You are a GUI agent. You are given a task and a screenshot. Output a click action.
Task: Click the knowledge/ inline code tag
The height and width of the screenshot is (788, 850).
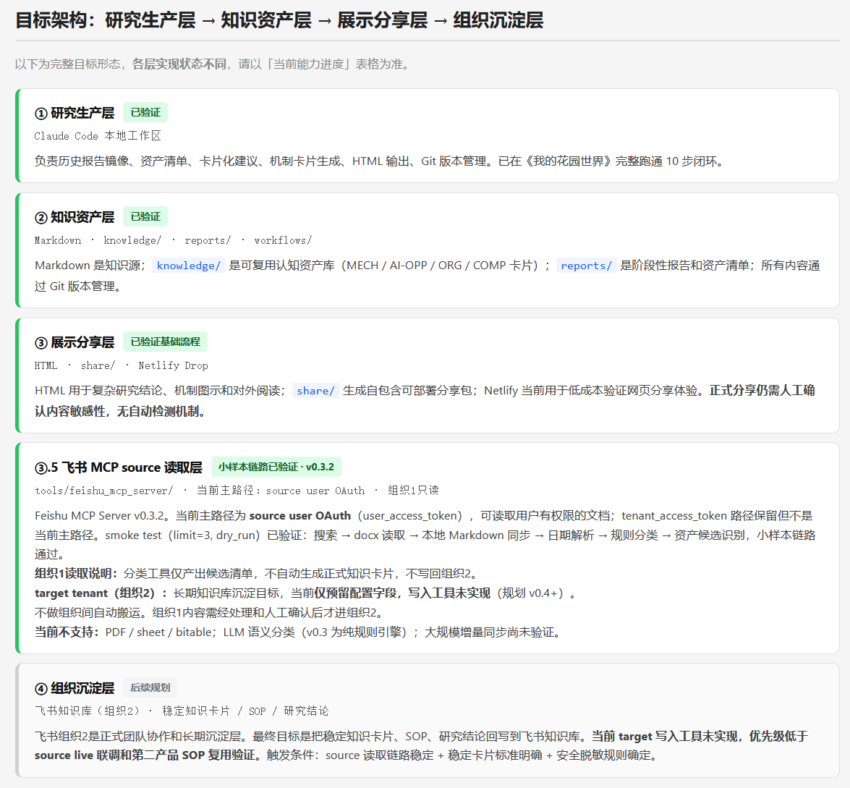188,265
